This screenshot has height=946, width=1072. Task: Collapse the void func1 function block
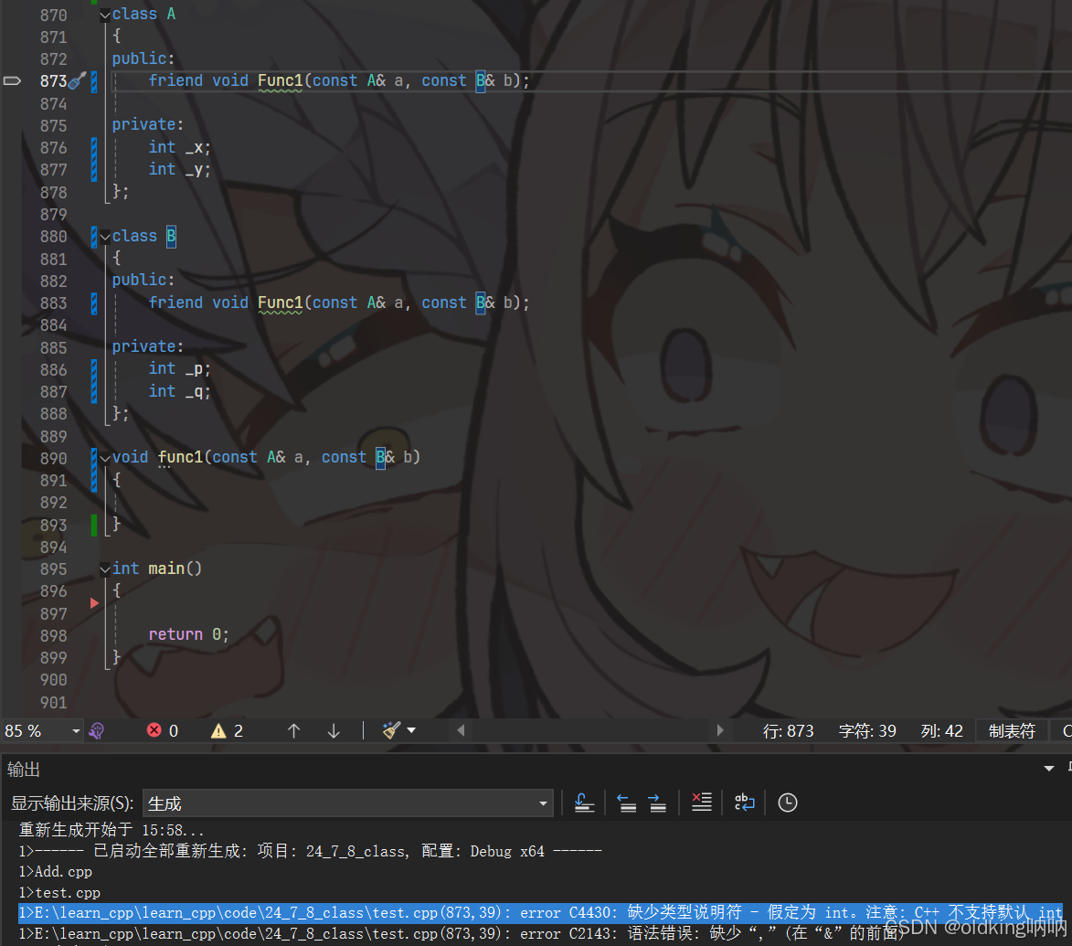(104, 458)
